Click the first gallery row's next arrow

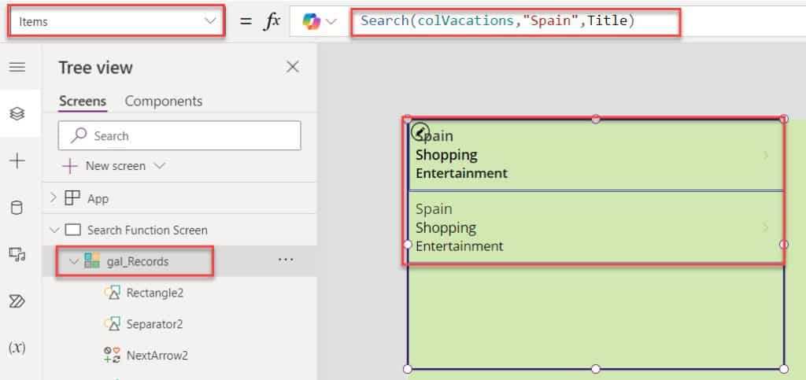(765, 155)
